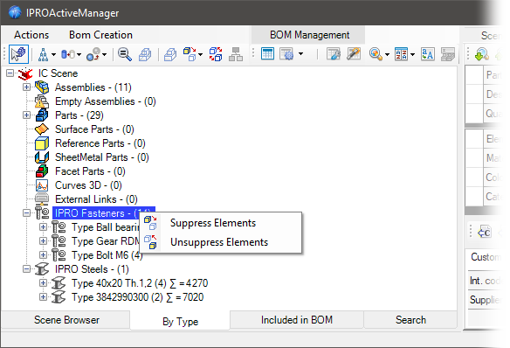Click the table with pencil edit icon

point(334,53)
